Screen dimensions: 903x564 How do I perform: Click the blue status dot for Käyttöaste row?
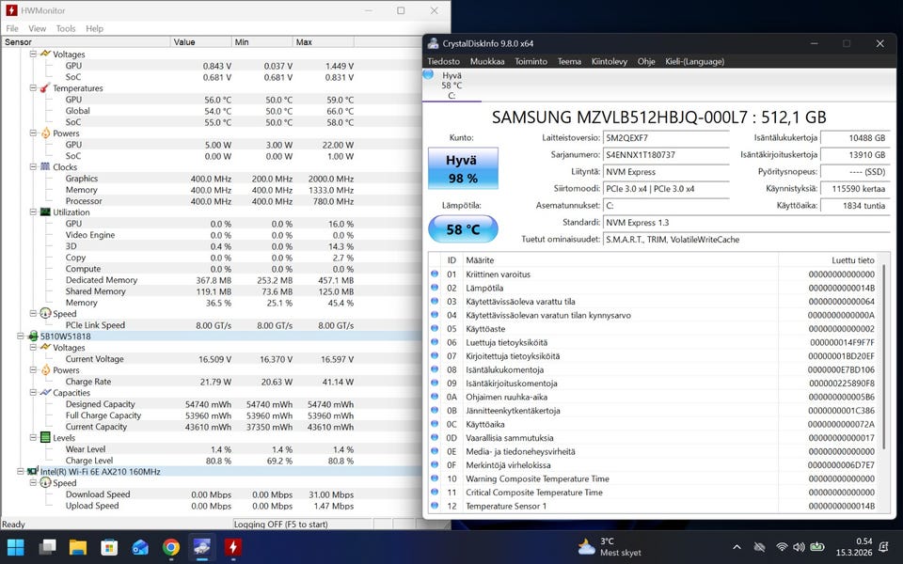(x=435, y=329)
